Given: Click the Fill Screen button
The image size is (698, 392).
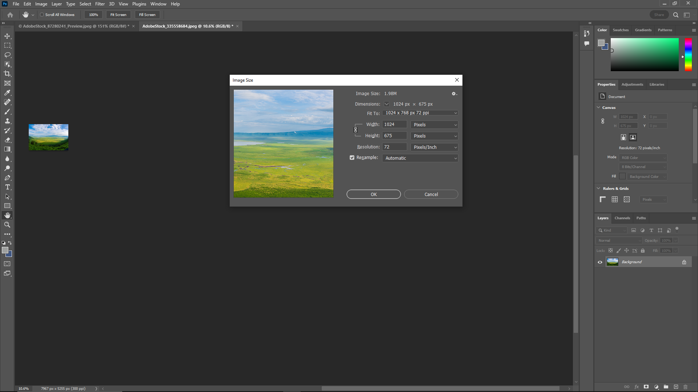Looking at the screenshot, I should click(x=147, y=15).
